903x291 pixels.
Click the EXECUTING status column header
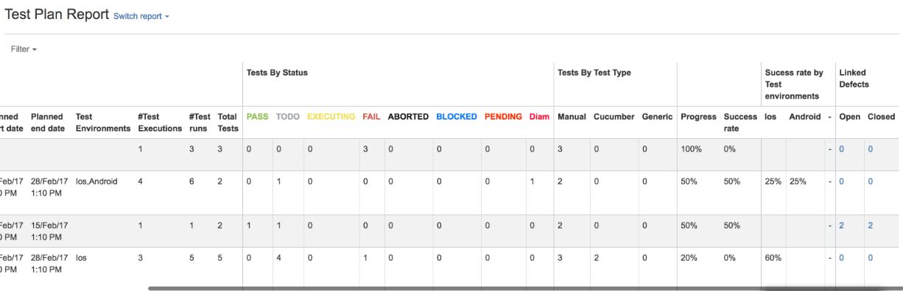click(x=331, y=117)
